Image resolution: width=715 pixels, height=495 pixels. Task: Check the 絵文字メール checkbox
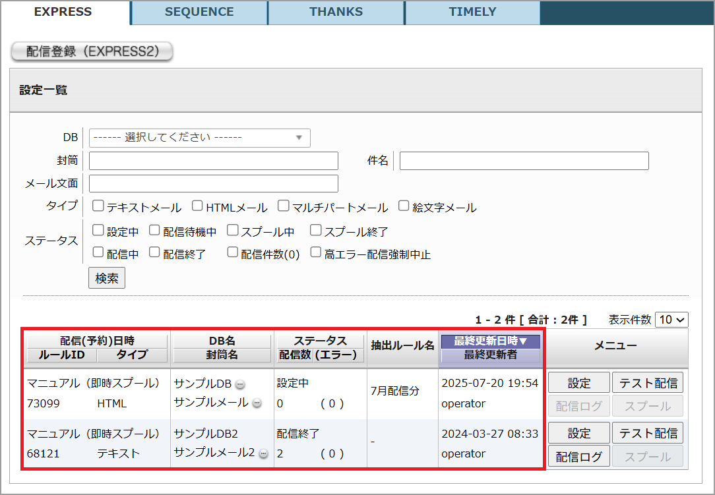tap(404, 206)
